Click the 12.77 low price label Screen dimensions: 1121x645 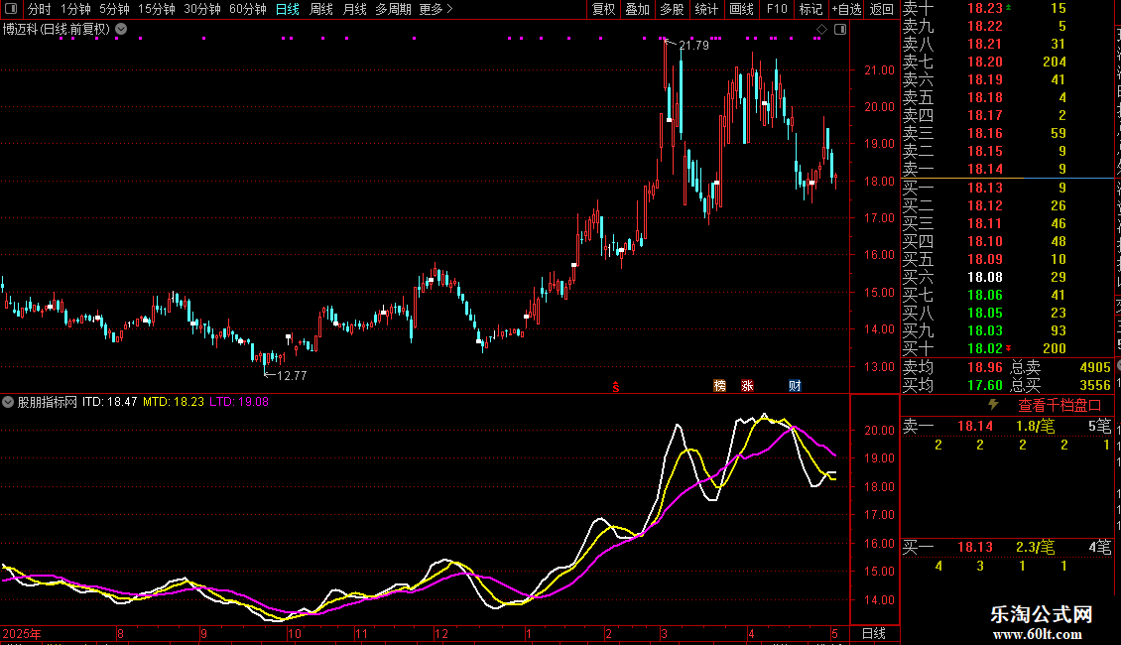coord(291,375)
